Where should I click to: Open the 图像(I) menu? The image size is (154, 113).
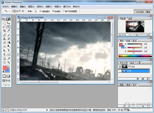click(23, 7)
